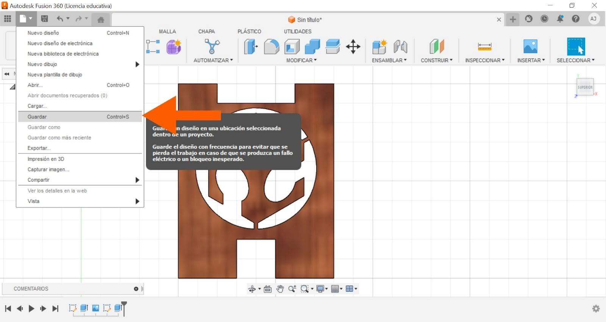Viewport: 606px width, 322px height.
Task: Choose Exportar... menu entry
Action: [x=80, y=148]
